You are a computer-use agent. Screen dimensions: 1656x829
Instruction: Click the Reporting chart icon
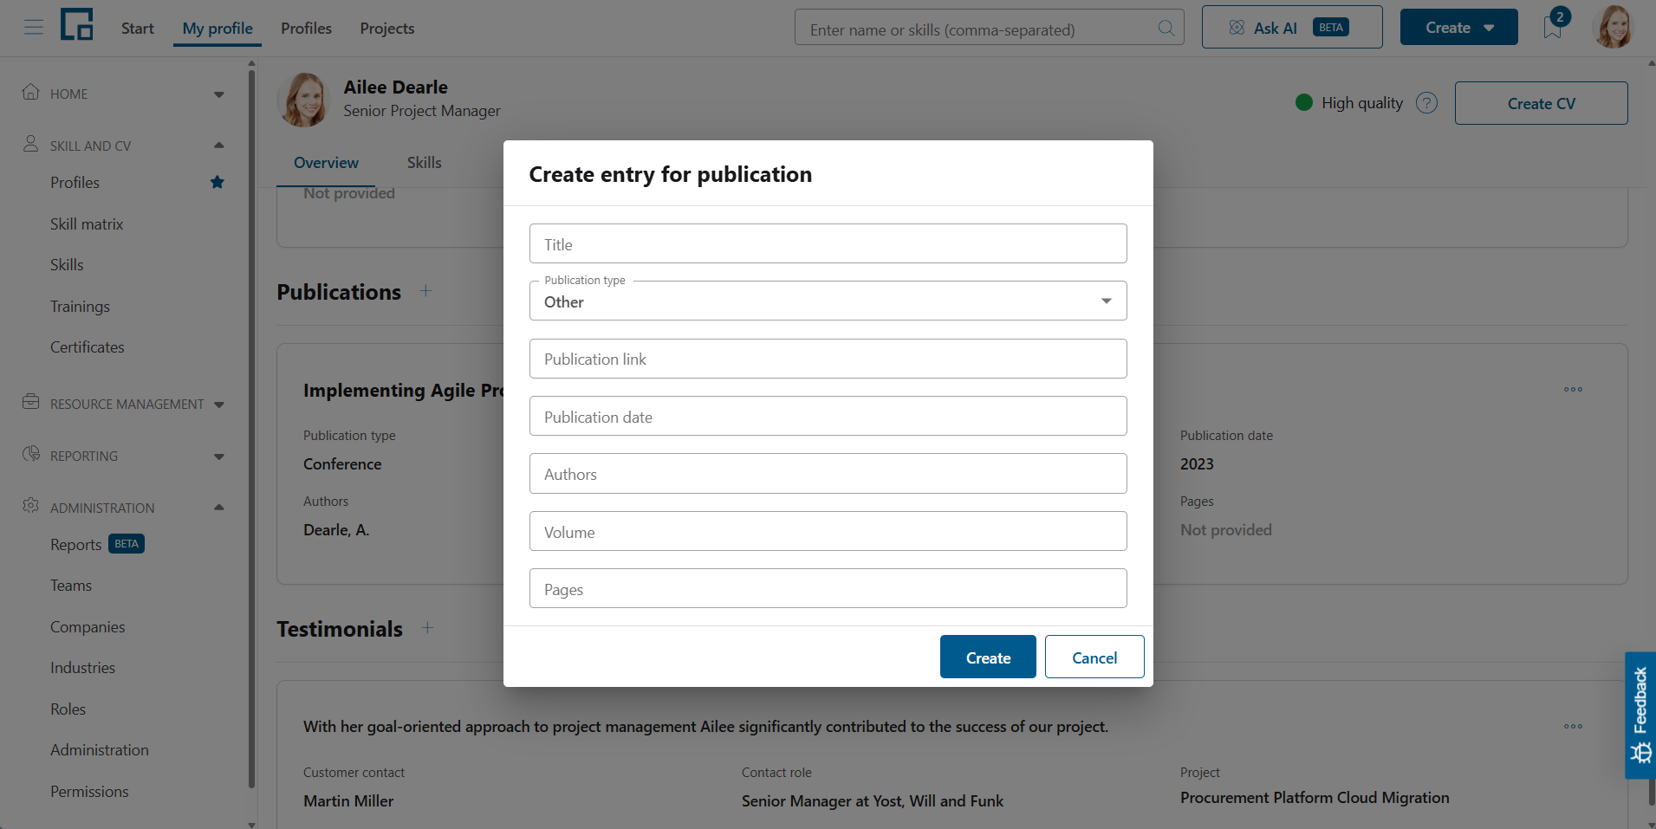[x=31, y=454]
